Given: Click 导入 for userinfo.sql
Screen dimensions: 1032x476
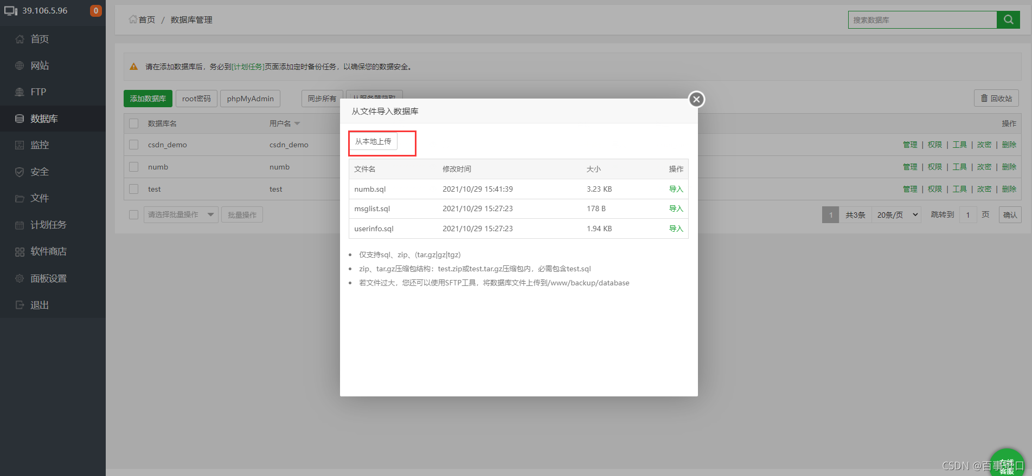Looking at the screenshot, I should 676,229.
